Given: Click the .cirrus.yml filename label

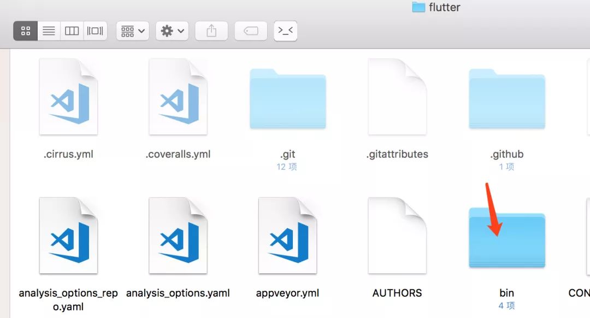Looking at the screenshot, I should click(x=68, y=154).
